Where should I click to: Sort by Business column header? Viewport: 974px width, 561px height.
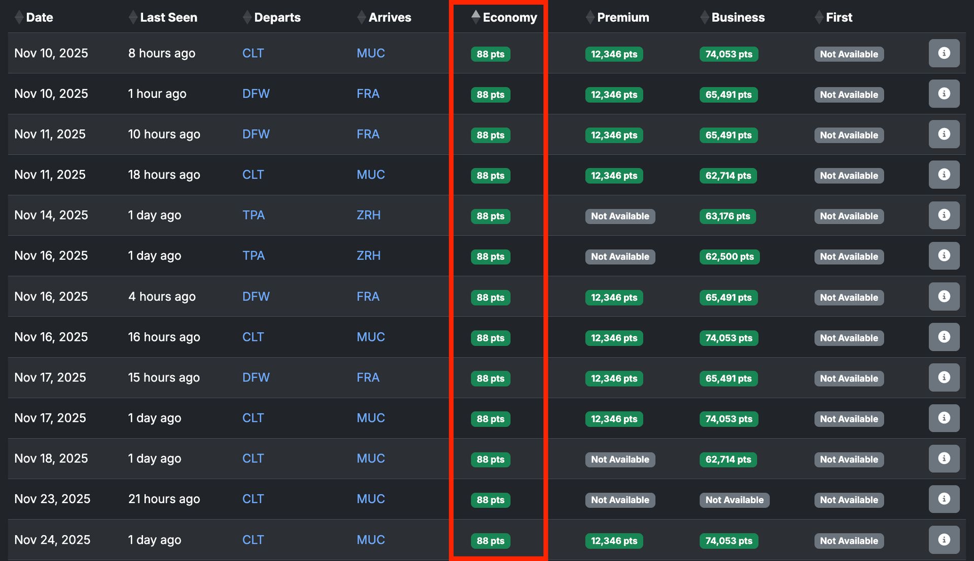point(738,17)
